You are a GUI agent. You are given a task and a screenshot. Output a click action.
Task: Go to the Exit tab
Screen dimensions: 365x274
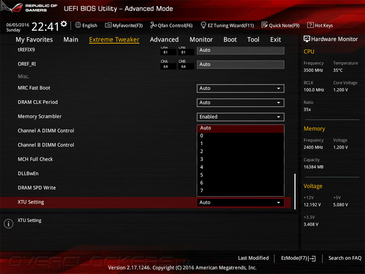coord(276,40)
